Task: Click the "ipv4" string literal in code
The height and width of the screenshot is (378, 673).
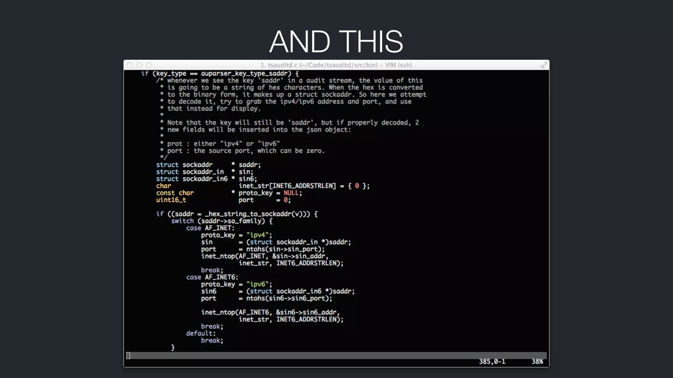Action: pyautogui.click(x=258, y=235)
